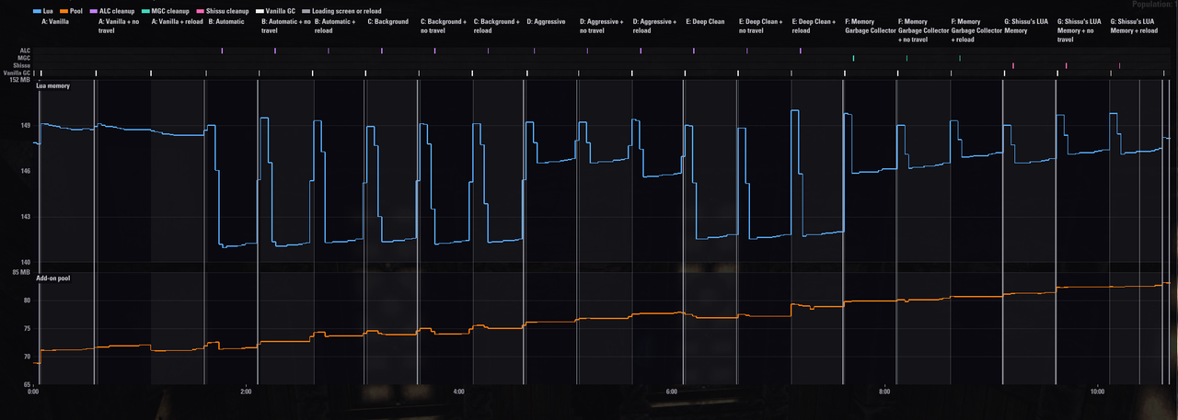Select the Vanilla GC legend item

[x=275, y=10]
